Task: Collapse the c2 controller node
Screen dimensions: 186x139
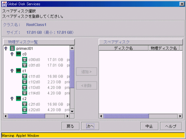Action: (x=12, y=99)
